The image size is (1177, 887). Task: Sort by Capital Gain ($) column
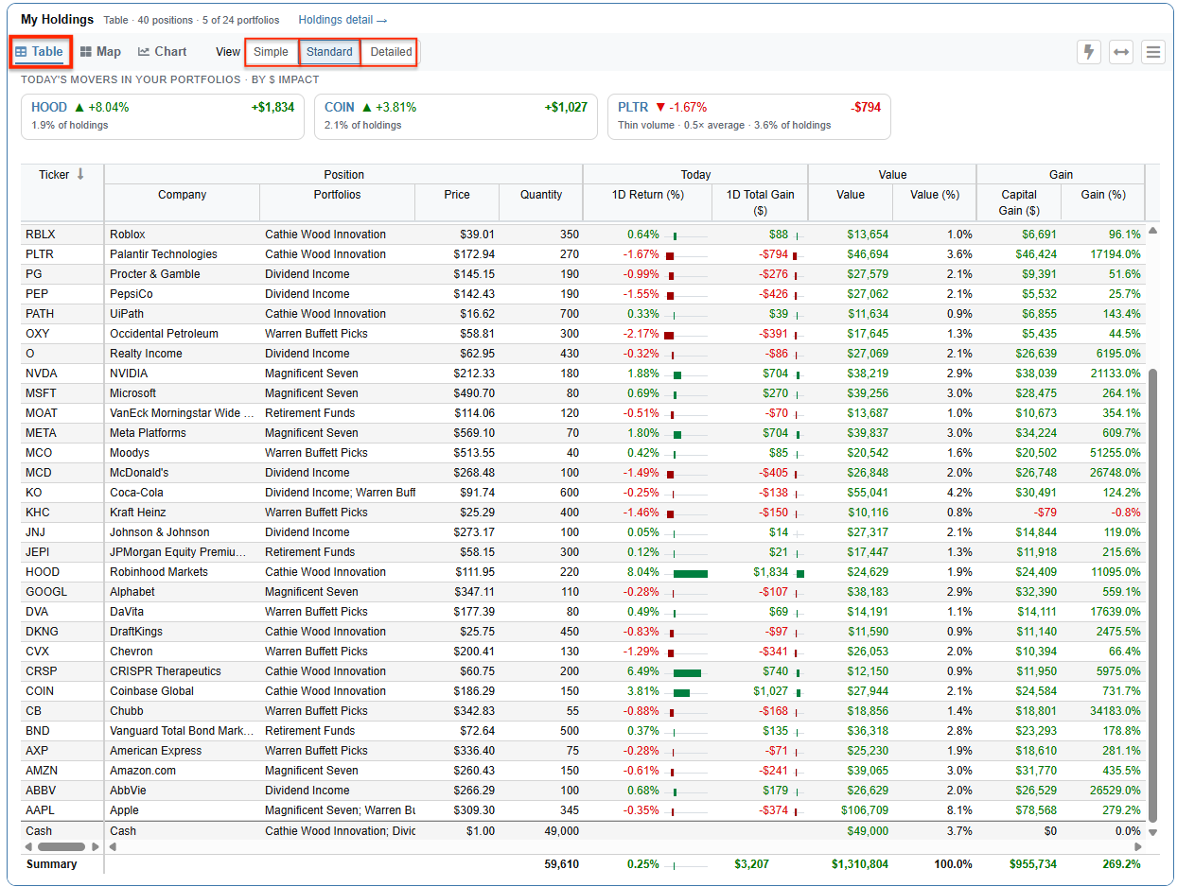pyautogui.click(x=1019, y=201)
